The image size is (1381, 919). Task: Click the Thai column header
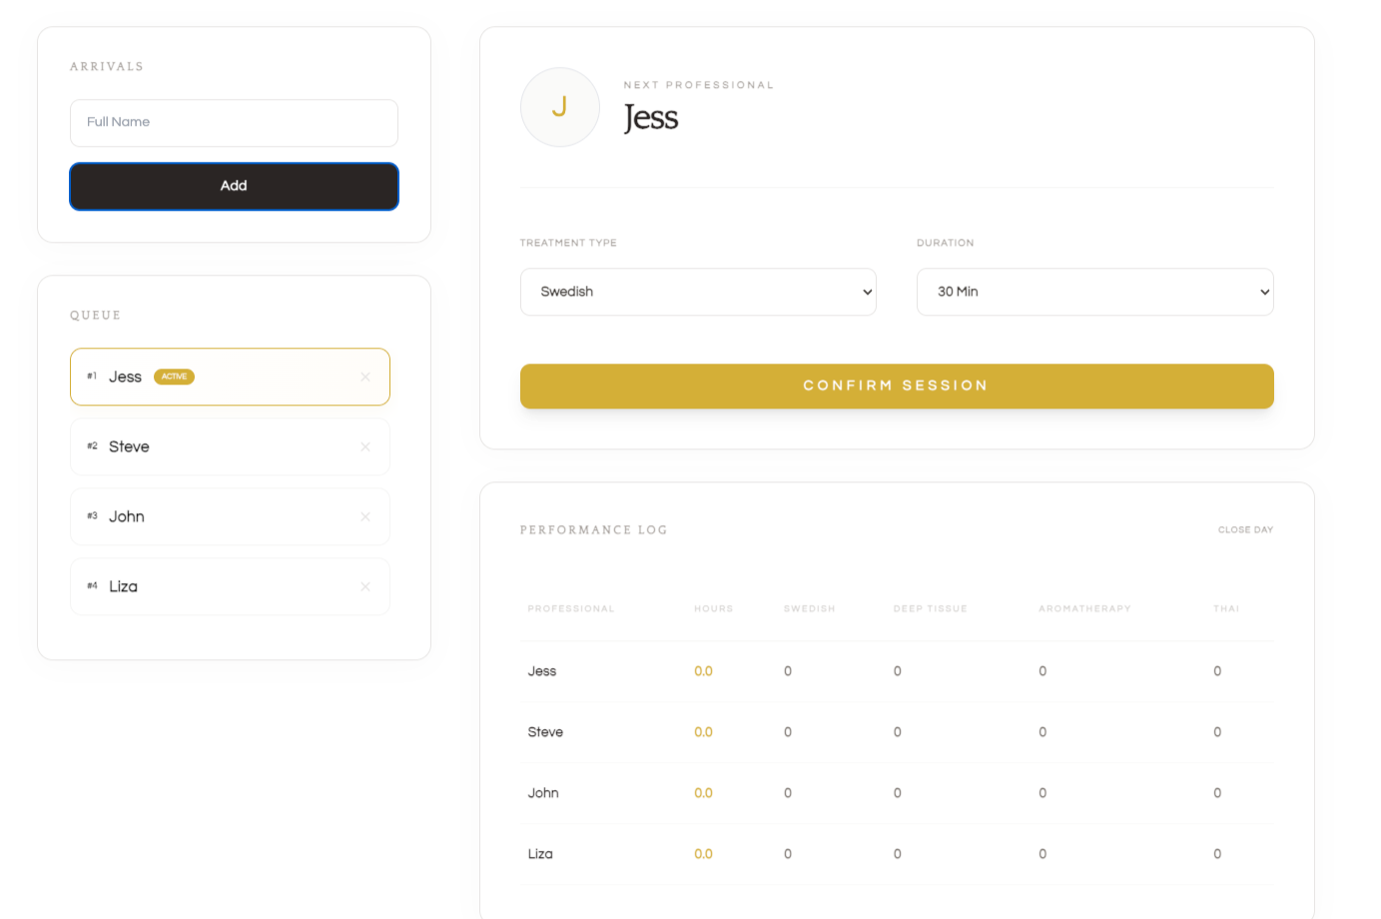[x=1225, y=608]
